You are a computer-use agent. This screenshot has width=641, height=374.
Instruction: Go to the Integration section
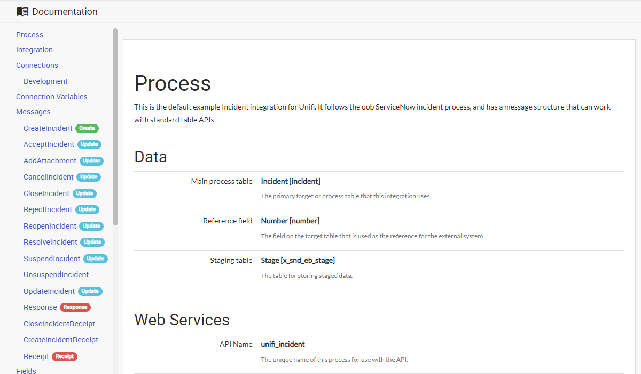pos(34,50)
